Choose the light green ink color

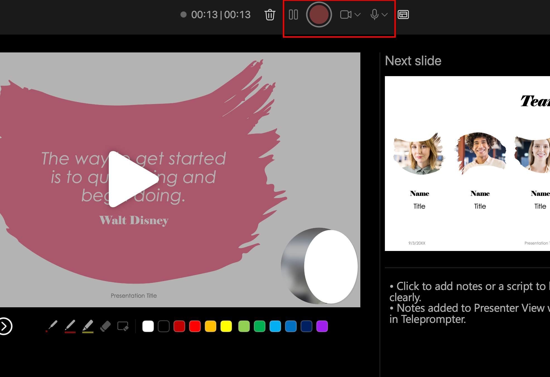[x=244, y=326]
